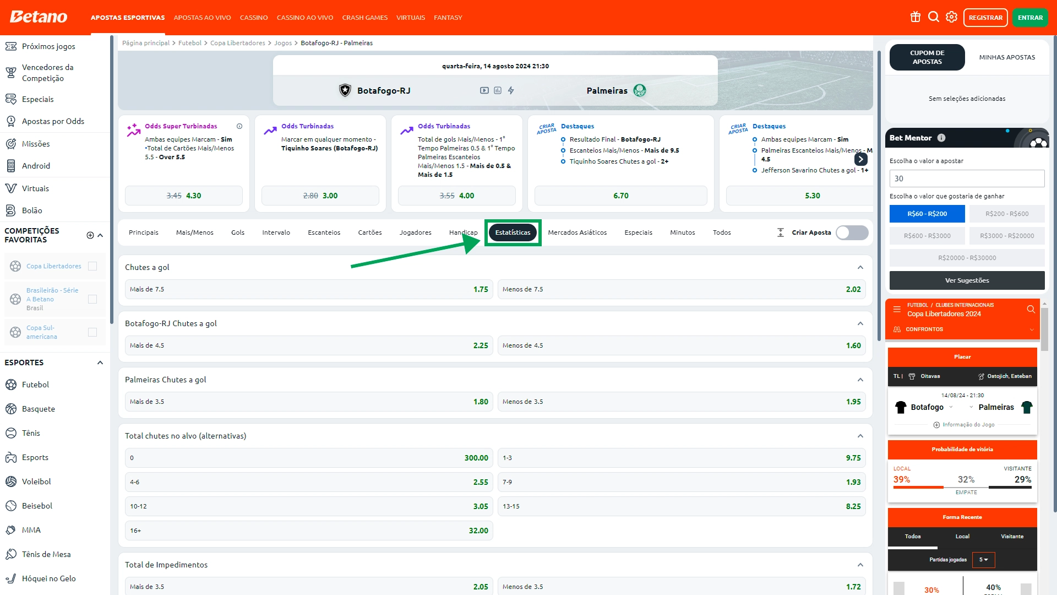
Task: Collapse the Chutes a gol market
Action: click(x=860, y=267)
